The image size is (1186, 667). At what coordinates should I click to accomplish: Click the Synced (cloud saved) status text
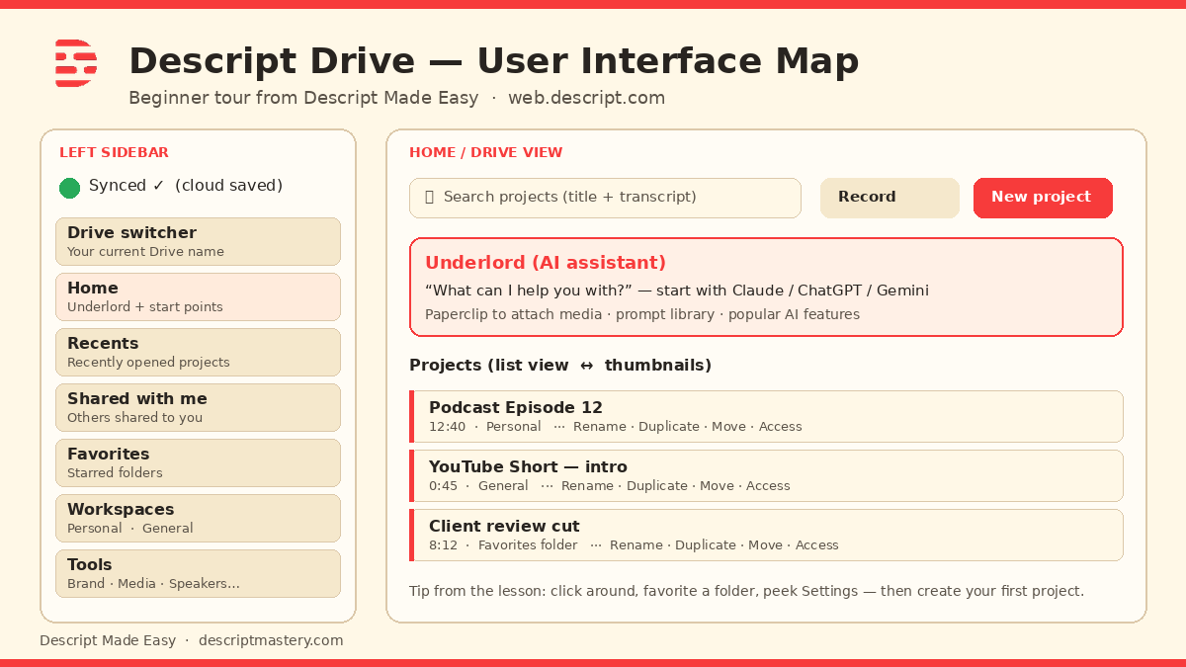tap(186, 186)
